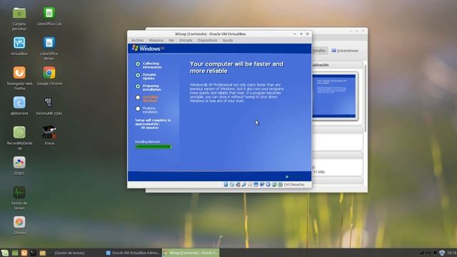
Task: Click the vertical scrollbar in VirtualBox Manager
Action: click(x=365, y=99)
